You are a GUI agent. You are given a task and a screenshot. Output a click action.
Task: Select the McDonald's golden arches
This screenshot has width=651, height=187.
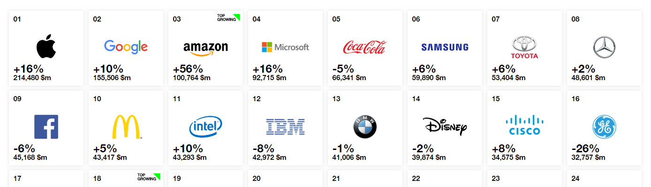coord(127,127)
